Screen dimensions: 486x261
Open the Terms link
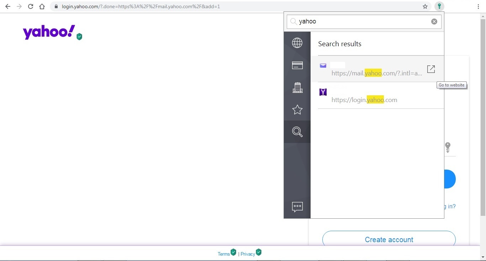[x=224, y=254]
